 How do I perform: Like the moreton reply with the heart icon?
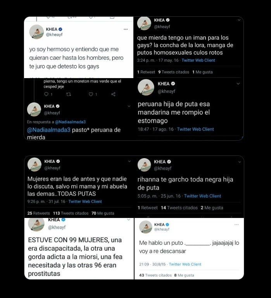(91, 94)
